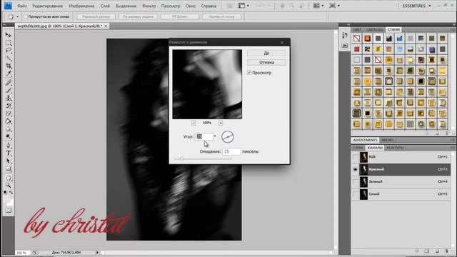
Task: Click the Fit Screen button
Action: tap(179, 16)
